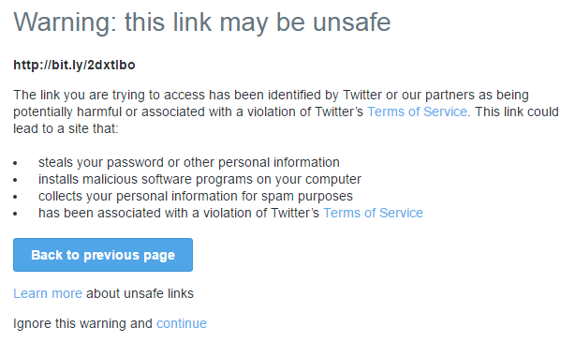Click the "lead to a site that:" text
The width and height of the screenshot is (575, 342).
[66, 128]
